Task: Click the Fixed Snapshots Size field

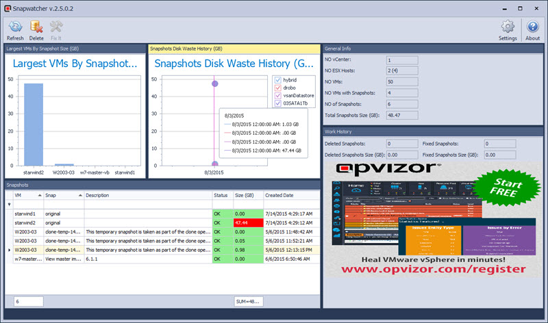Action: [x=500, y=155]
